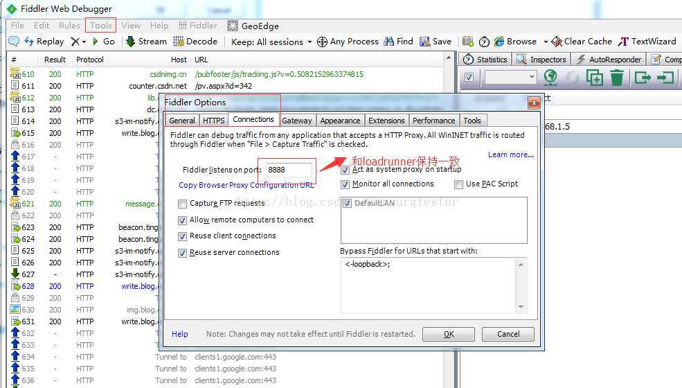
Task: Open the Browse dropdown arrow
Action: pos(546,42)
